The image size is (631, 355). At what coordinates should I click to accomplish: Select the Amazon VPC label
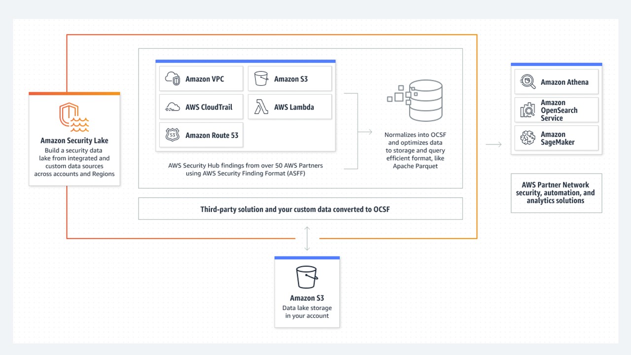coord(205,79)
